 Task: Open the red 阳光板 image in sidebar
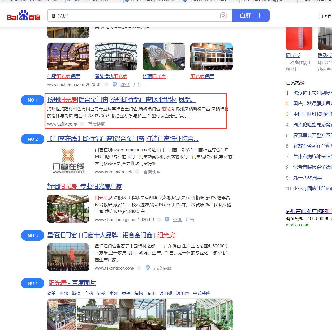[x=299, y=39]
